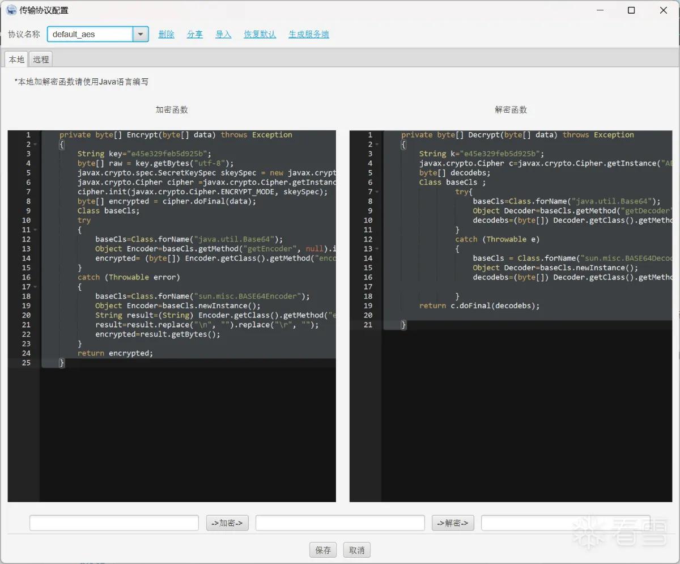Click the 'encrypted=result.getBytes();' line

[158, 334]
